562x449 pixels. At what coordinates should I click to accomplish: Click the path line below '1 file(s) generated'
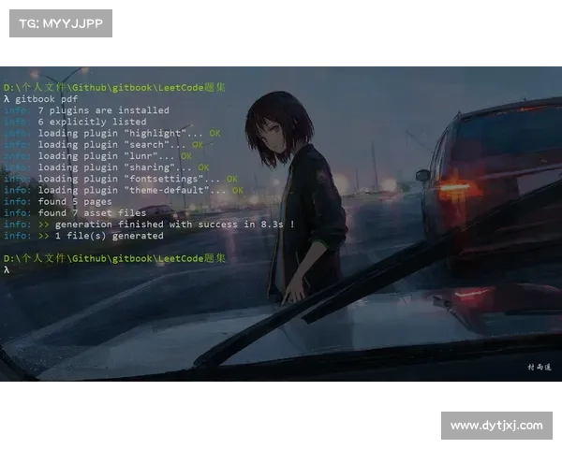click(114, 258)
